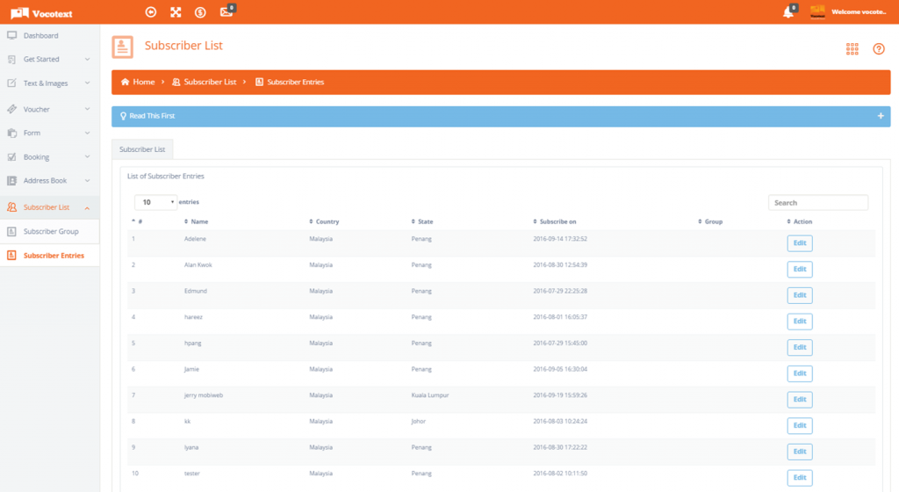This screenshot has width=899, height=492.
Task: Open the help question mark icon
Action: coord(878,48)
